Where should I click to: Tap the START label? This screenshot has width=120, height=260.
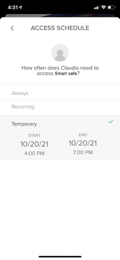pyautogui.click(x=34, y=135)
